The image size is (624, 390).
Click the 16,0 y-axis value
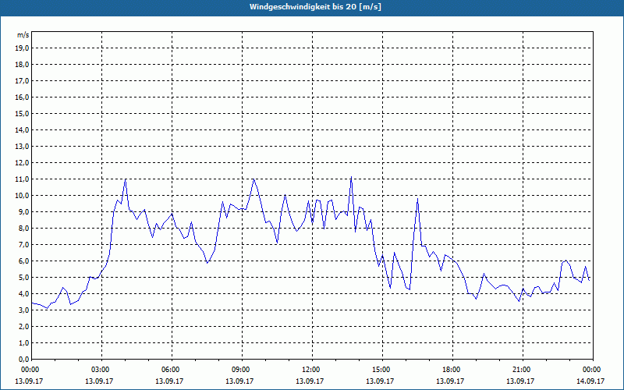coord(22,97)
